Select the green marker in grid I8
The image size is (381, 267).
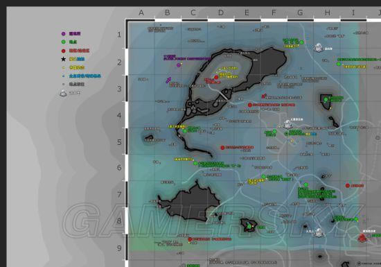point(356,219)
